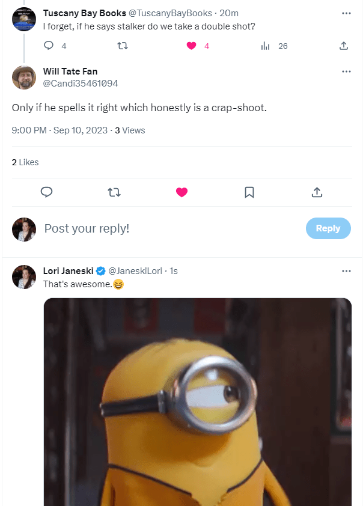Viewport: 363px width, 506px height.
Task: Open more options for Lori Janeski reply
Action: (346, 271)
